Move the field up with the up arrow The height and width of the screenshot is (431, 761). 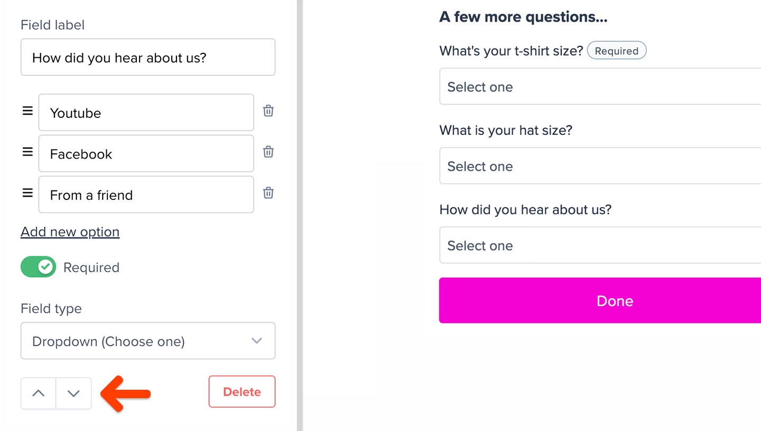tap(38, 393)
